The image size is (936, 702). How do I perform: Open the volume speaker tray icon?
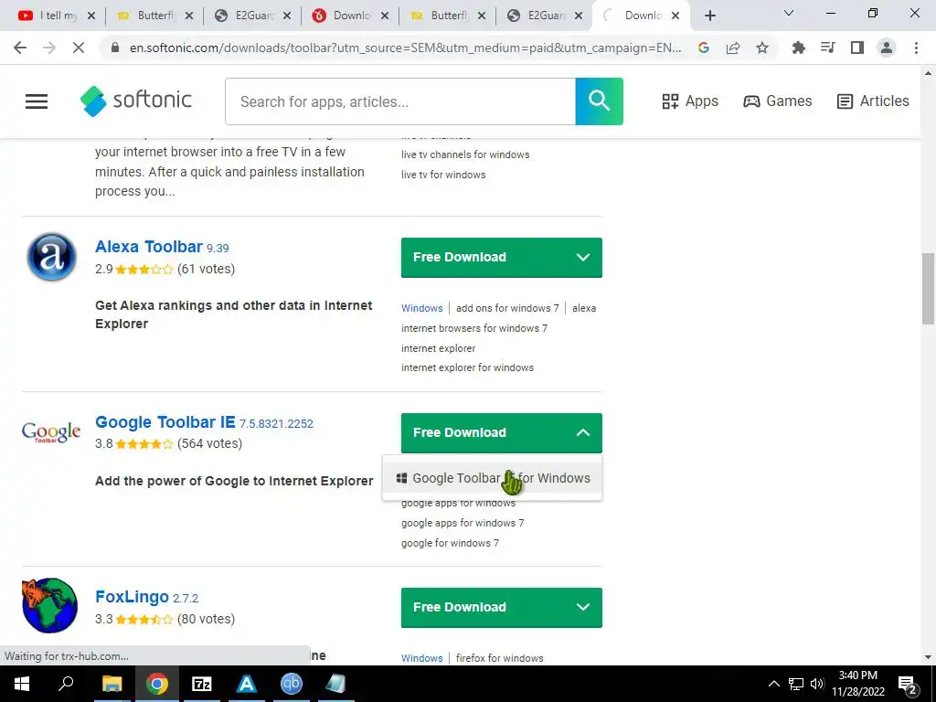point(817,684)
